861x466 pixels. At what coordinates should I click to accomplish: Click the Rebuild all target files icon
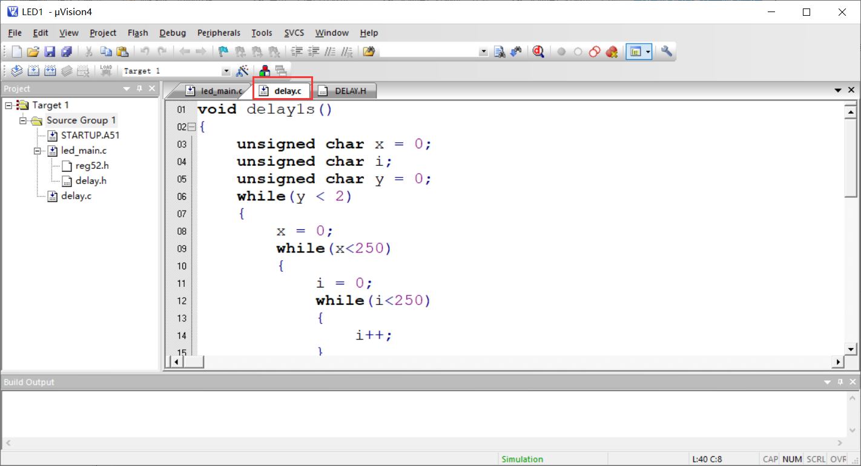[50, 71]
